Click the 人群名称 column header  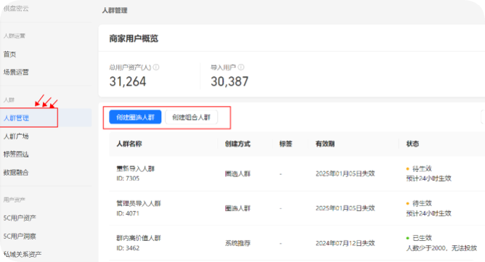pyautogui.click(x=129, y=144)
